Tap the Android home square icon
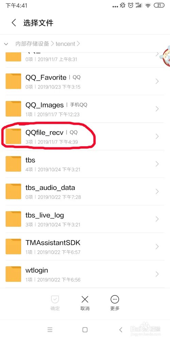 (x=85, y=330)
